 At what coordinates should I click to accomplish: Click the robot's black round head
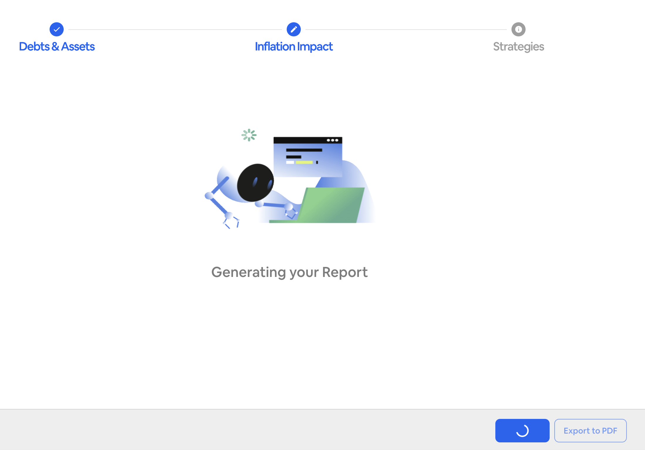[255, 183]
